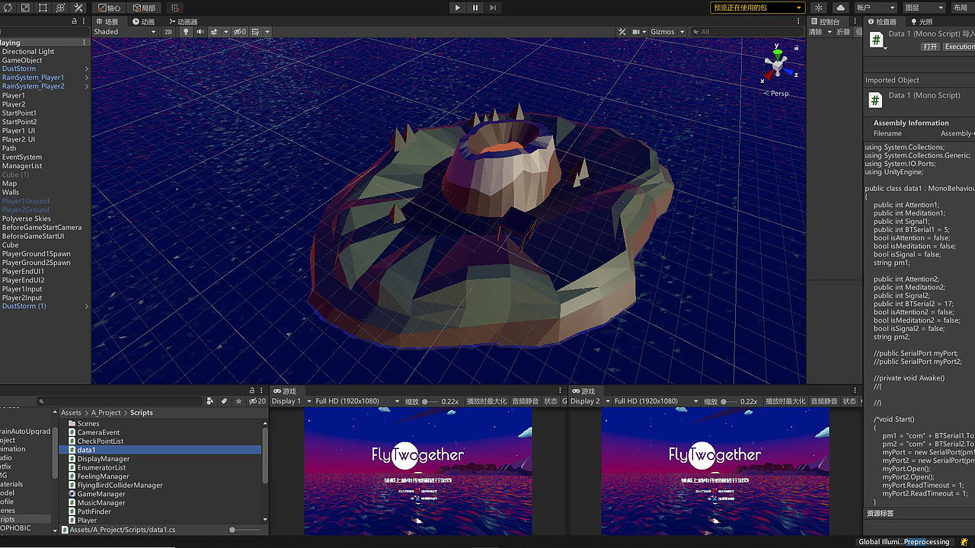Click the Execution Order button in Inspector
The image size is (975, 548).
pos(959,46)
